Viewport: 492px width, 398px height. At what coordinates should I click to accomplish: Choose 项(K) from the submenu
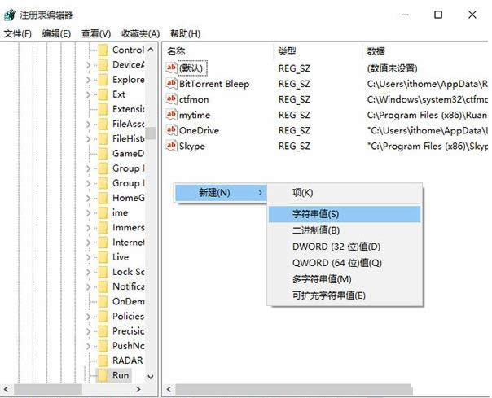tap(345, 193)
